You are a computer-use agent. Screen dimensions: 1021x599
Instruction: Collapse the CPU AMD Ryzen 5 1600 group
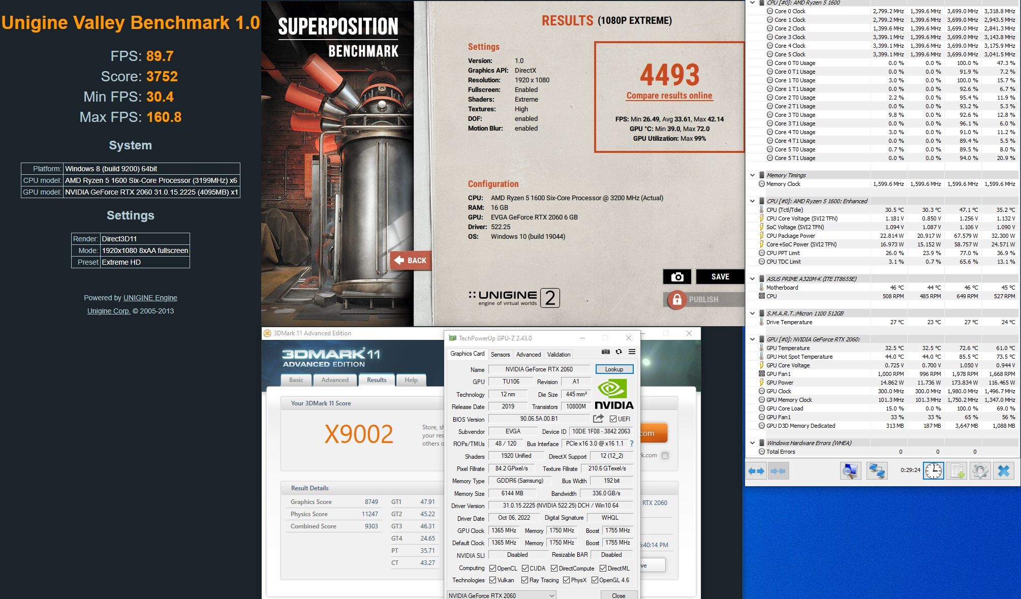point(752,3)
